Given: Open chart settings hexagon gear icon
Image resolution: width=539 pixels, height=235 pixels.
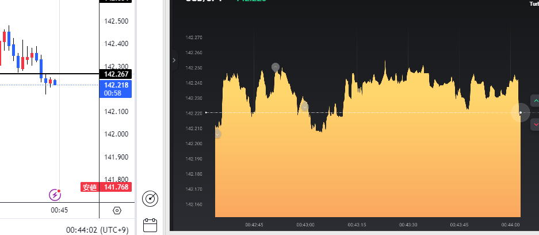Looking at the screenshot, I should tap(117, 211).
